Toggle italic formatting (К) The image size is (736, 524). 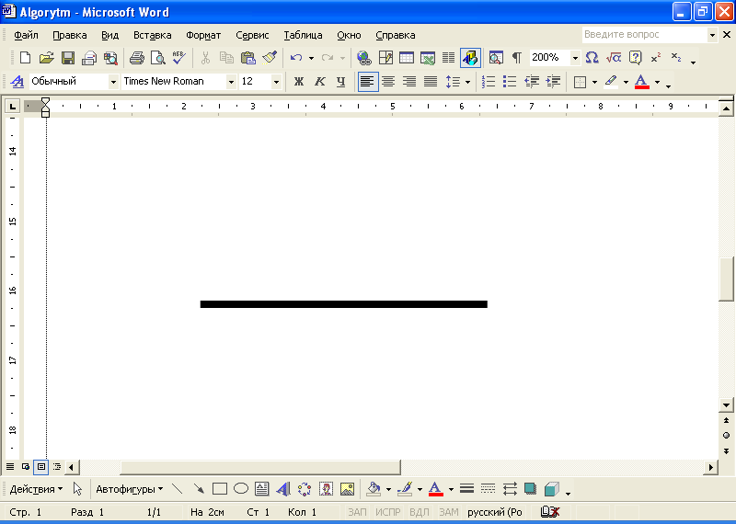[x=319, y=82]
